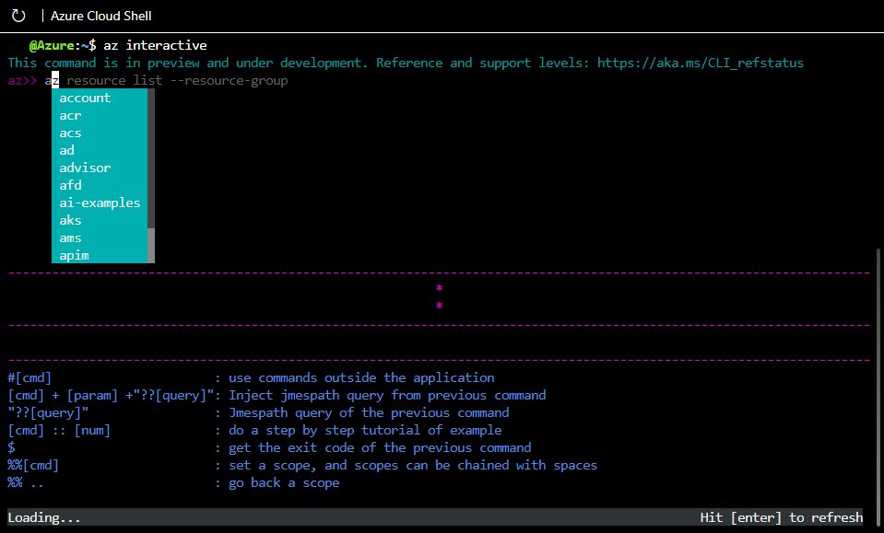Click the ghost text '--resource-group' suggestion

(229, 80)
